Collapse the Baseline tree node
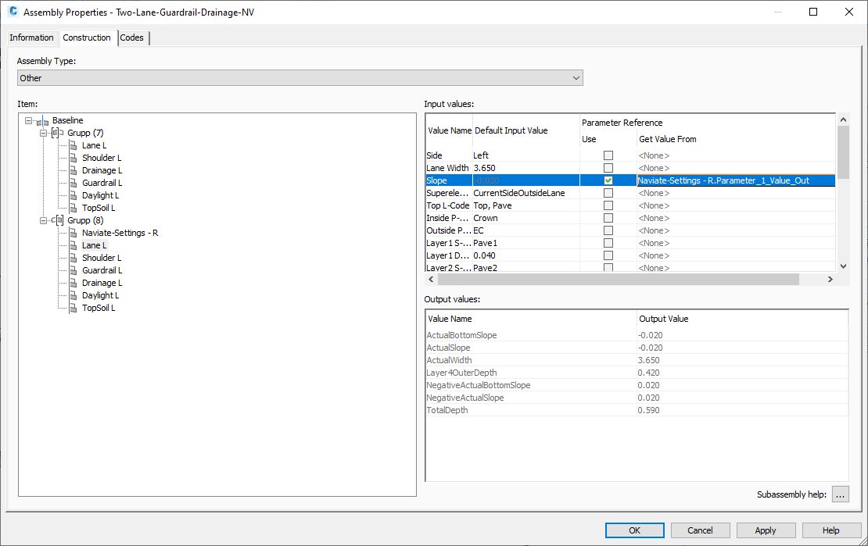 [x=28, y=120]
